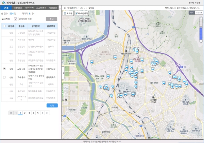Click the blue 신청 button
Image resolution: width=204 pixels, height=143 pixels.
[52, 105]
